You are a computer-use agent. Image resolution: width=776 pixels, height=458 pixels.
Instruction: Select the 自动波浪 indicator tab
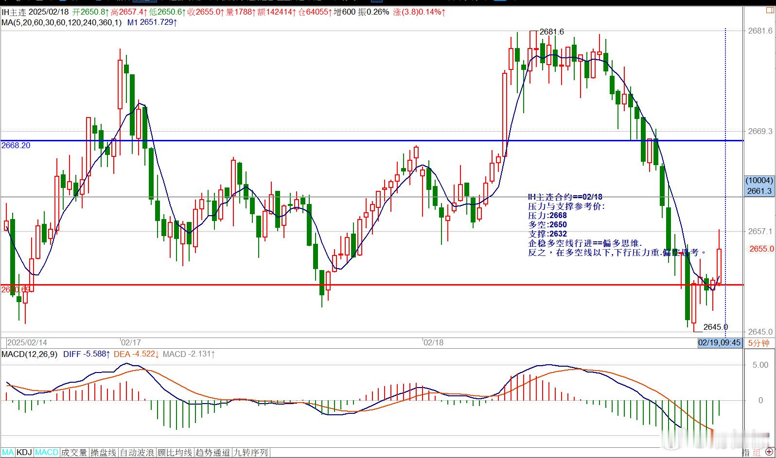[x=138, y=453]
